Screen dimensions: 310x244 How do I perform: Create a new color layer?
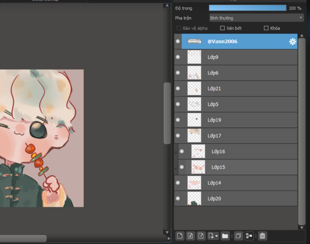pyautogui.click(x=180, y=236)
